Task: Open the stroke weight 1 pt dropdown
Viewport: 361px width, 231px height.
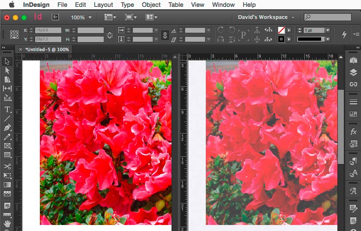Action: [328, 30]
